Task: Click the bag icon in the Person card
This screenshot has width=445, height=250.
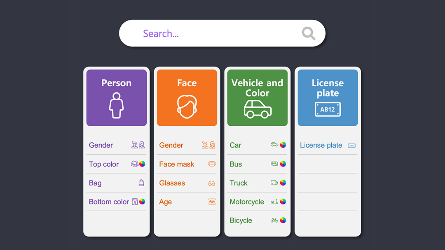Action: pos(141,183)
